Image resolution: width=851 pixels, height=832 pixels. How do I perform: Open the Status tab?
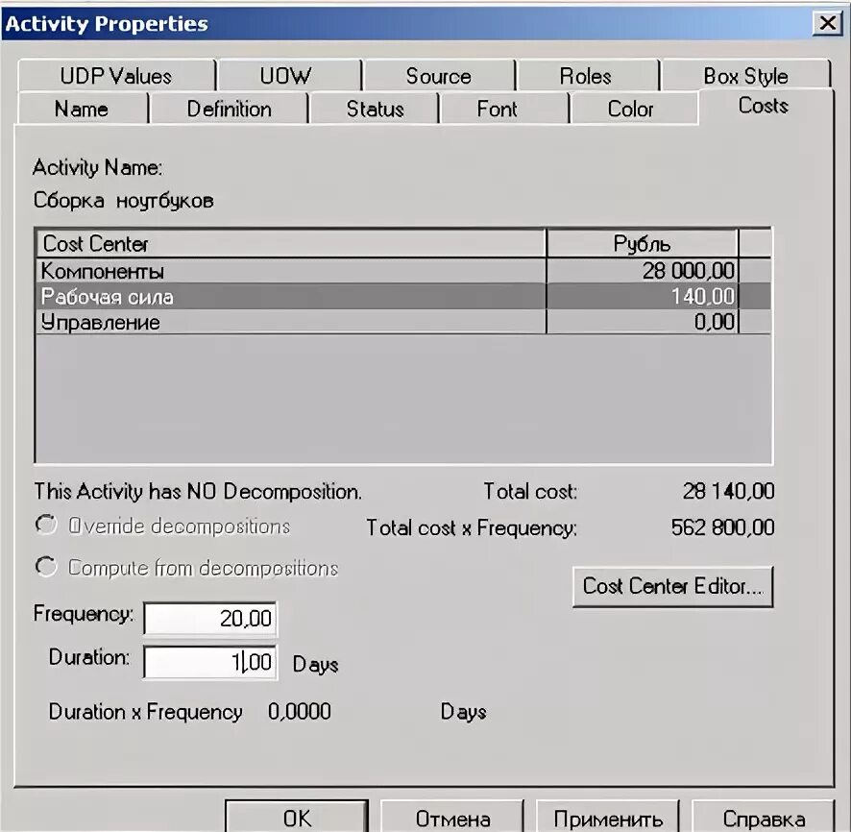pyautogui.click(x=374, y=109)
